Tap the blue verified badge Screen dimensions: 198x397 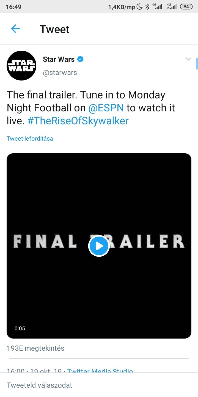click(80, 59)
